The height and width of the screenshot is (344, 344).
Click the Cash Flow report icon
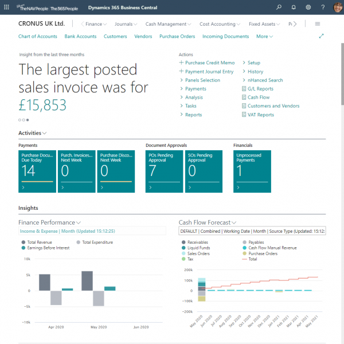pyautogui.click(x=244, y=97)
